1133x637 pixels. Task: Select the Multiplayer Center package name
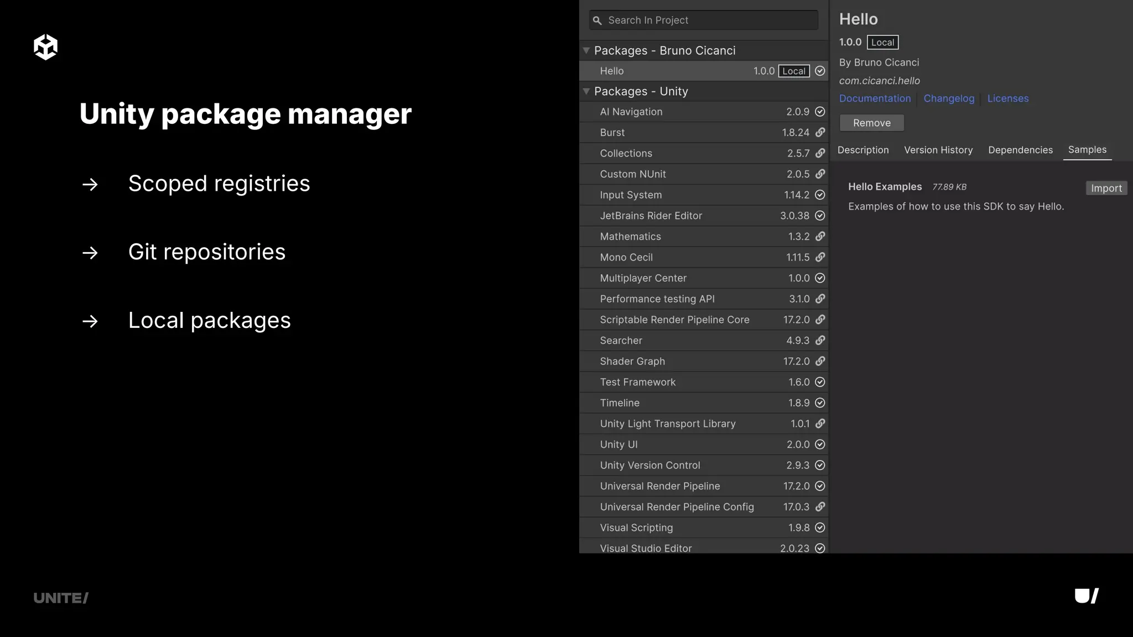point(643,278)
